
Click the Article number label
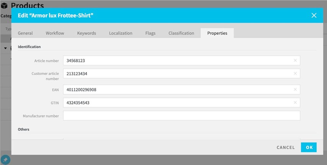point(47,61)
